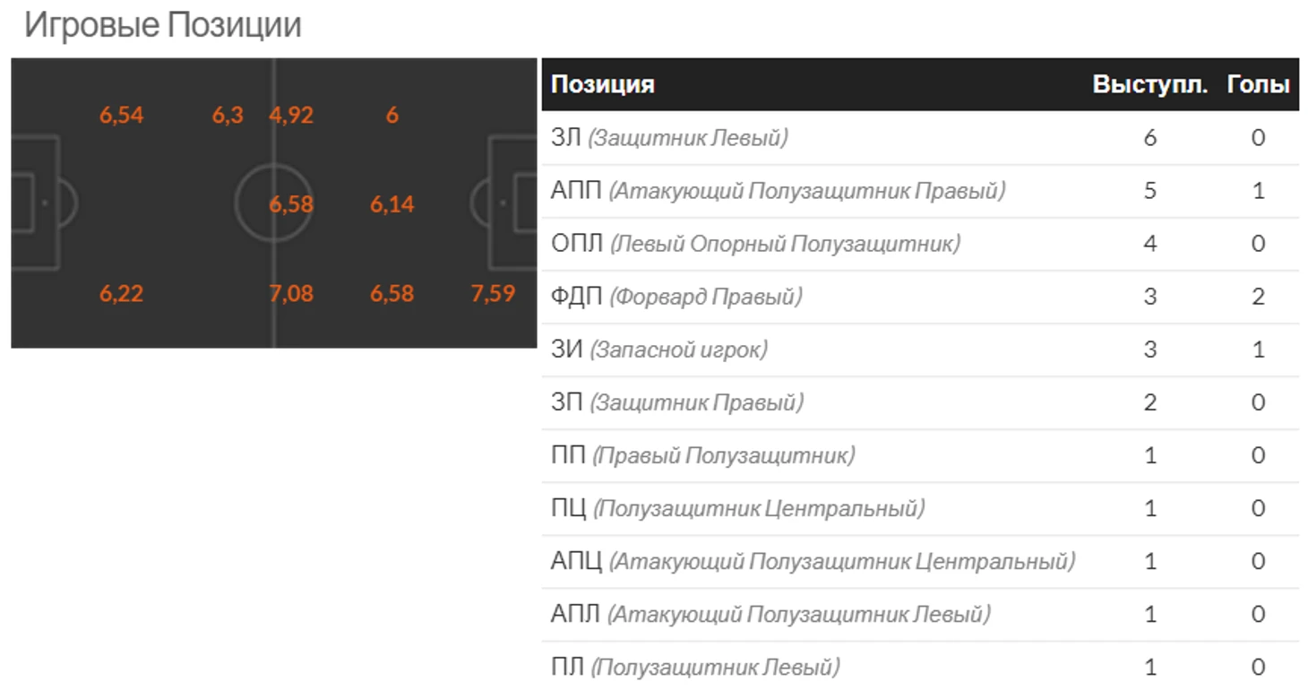Click the 6,3 rating on the pitch
1308x699 pixels.
pos(228,115)
